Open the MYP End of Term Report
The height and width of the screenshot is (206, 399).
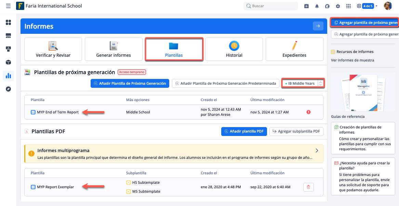58,112
